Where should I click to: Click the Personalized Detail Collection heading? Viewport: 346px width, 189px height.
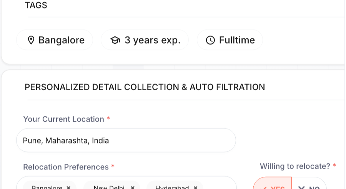[x=145, y=87]
